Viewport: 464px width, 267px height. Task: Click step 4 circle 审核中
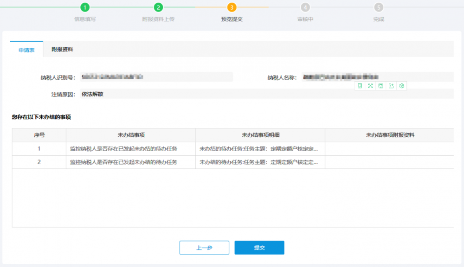click(305, 7)
